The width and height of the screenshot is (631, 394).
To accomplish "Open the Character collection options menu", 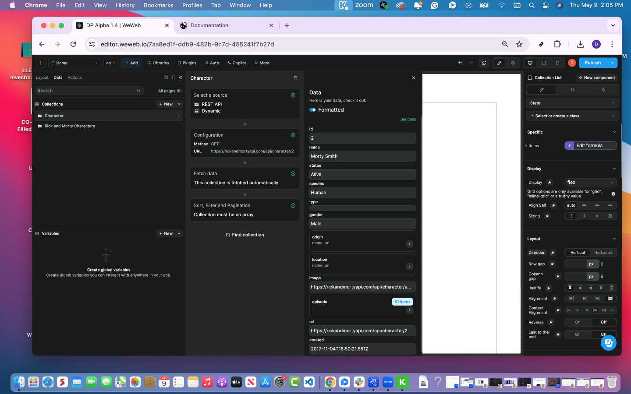I will tap(178, 116).
